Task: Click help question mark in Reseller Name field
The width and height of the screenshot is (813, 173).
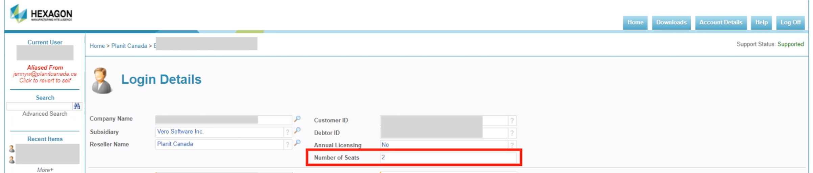Action: pyautogui.click(x=288, y=144)
